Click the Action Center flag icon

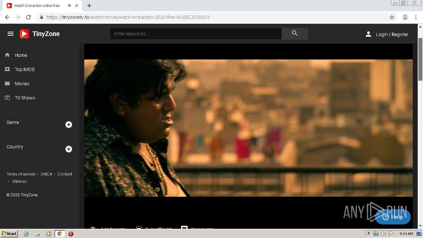pyautogui.click(x=392, y=234)
